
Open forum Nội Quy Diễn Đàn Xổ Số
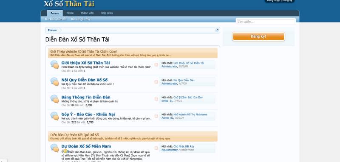pos(85,80)
